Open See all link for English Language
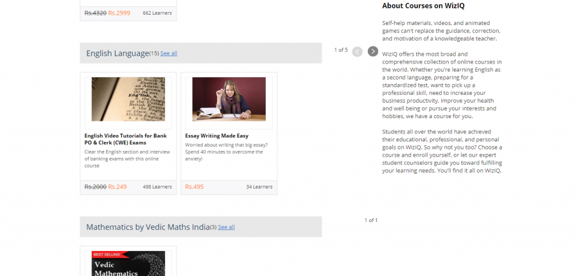Viewport: 583px width, 276px height. click(169, 53)
